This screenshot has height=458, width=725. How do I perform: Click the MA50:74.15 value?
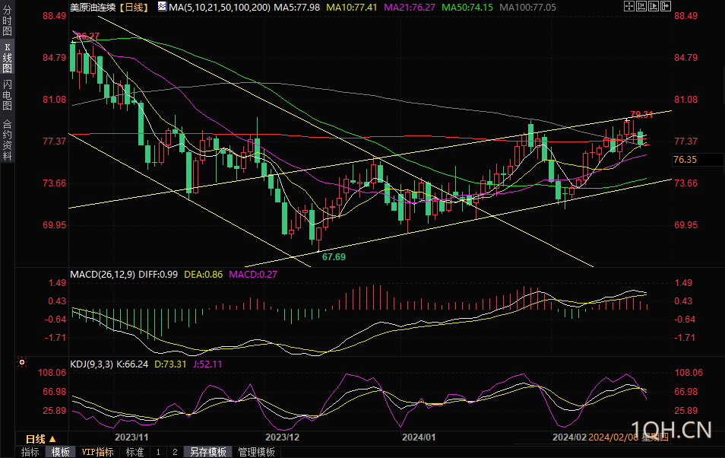[467, 8]
